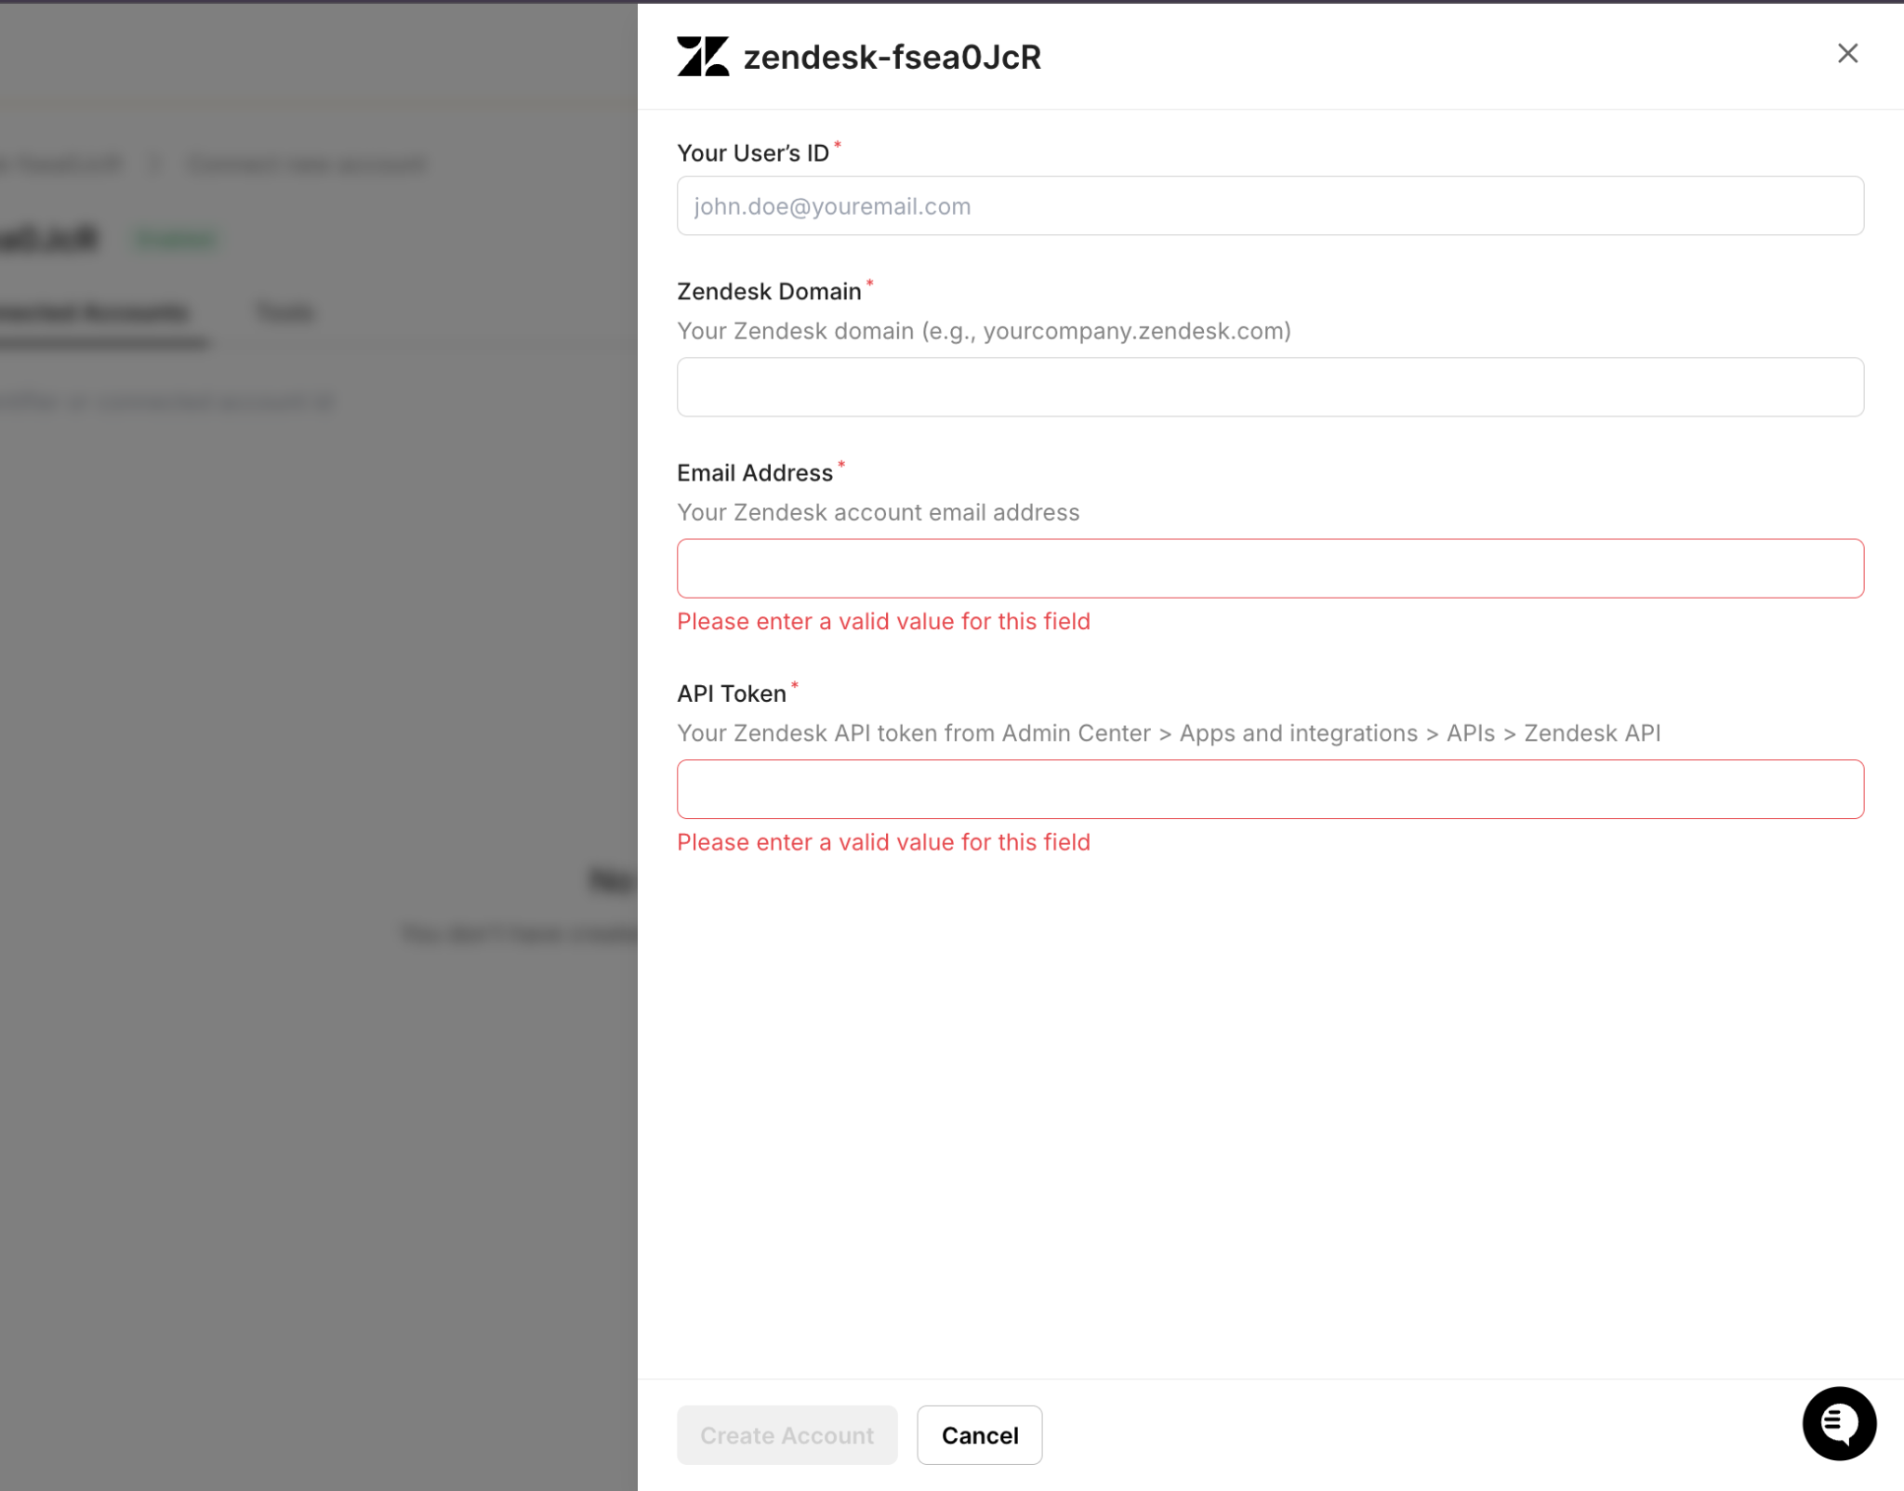This screenshot has width=1904, height=1491.
Task: Select the Email Address input box
Action: pyautogui.click(x=1269, y=569)
